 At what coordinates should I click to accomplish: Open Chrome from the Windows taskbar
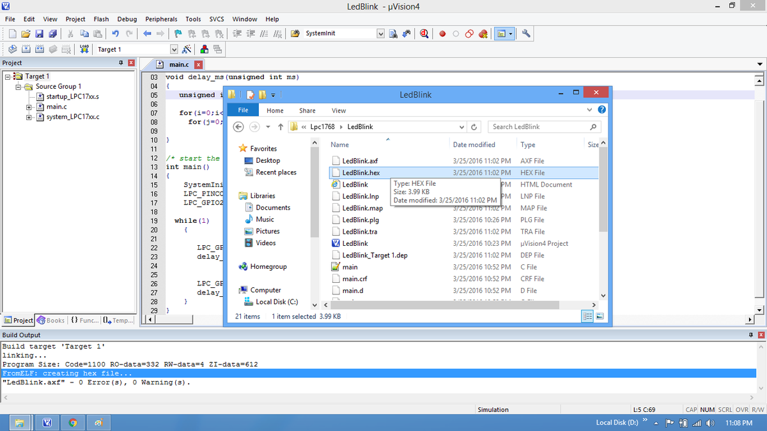73,423
